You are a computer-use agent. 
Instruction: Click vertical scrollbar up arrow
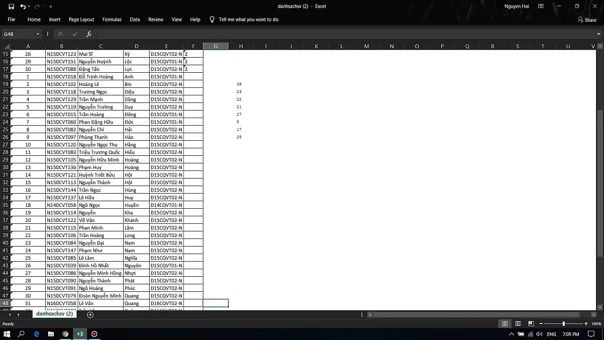click(600, 46)
